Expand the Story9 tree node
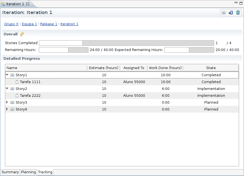Image resolution: width=244 pixels, height=176 pixels. 7,109
